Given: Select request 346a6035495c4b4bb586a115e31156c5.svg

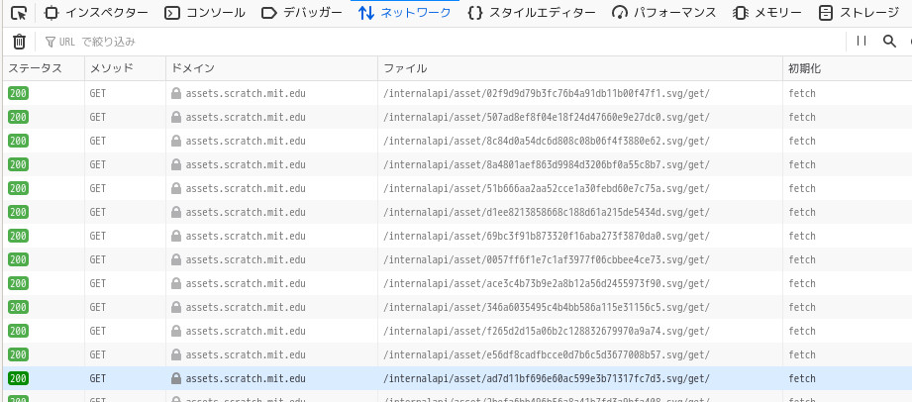Looking at the screenshot, I should [457, 307].
